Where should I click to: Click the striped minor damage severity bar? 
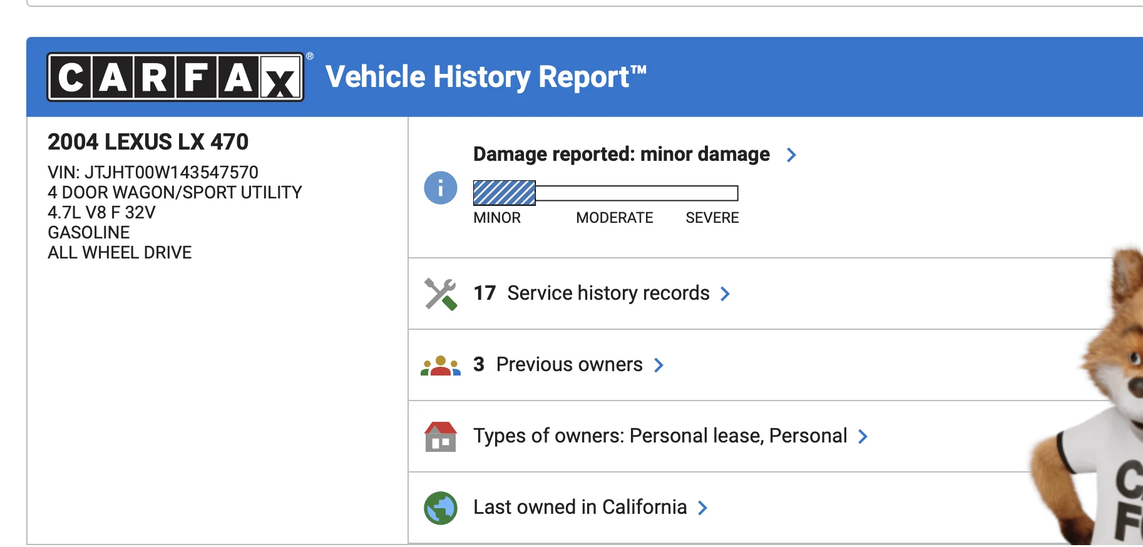505,193
